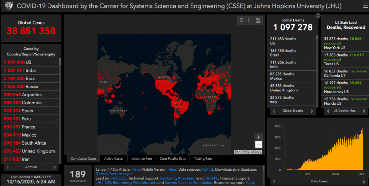Click right arrow beside Global Deaths pager

pos(312,111)
